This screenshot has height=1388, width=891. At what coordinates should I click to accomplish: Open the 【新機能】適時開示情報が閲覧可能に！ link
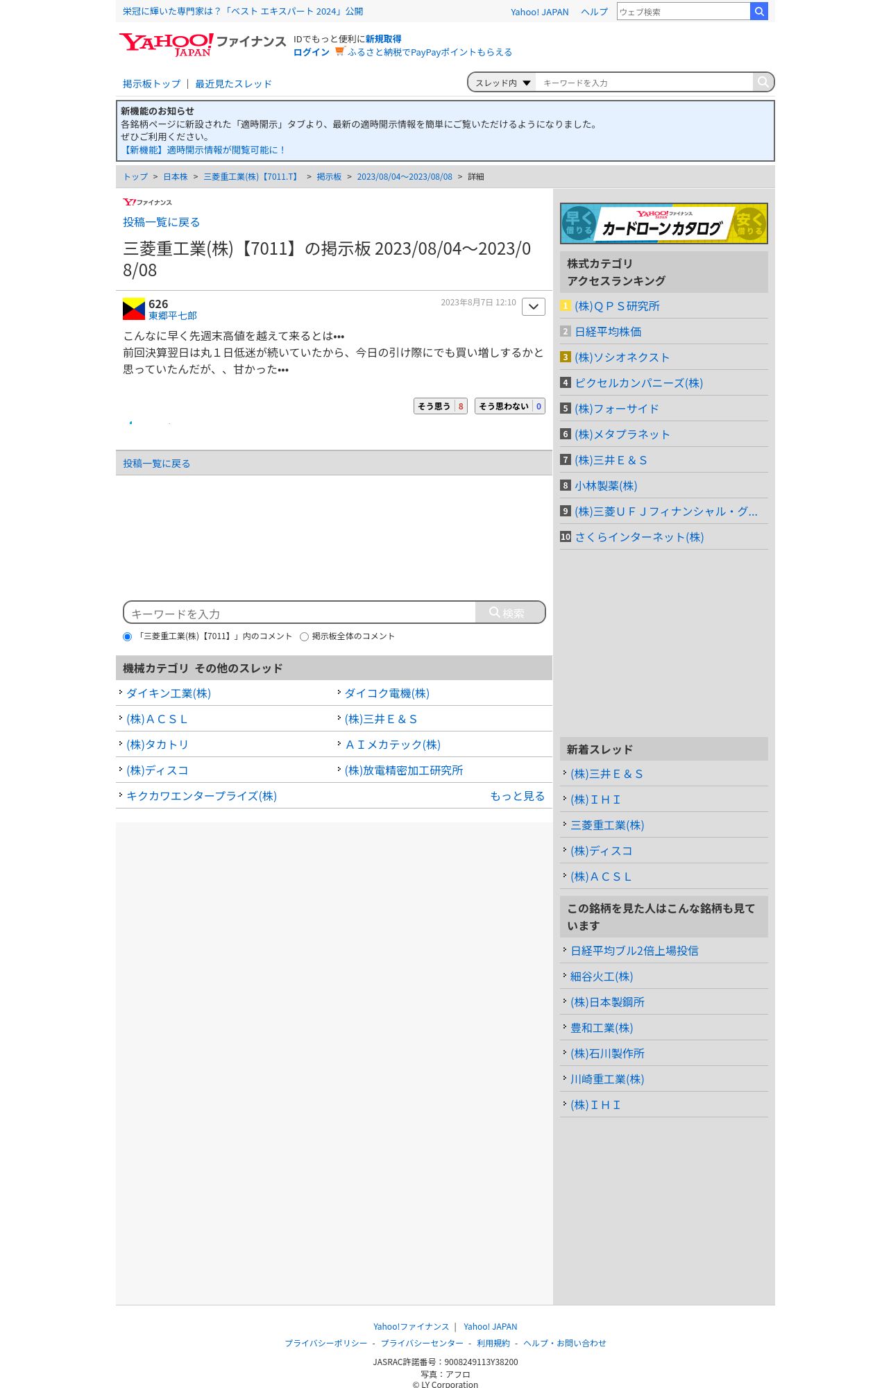[x=203, y=150]
